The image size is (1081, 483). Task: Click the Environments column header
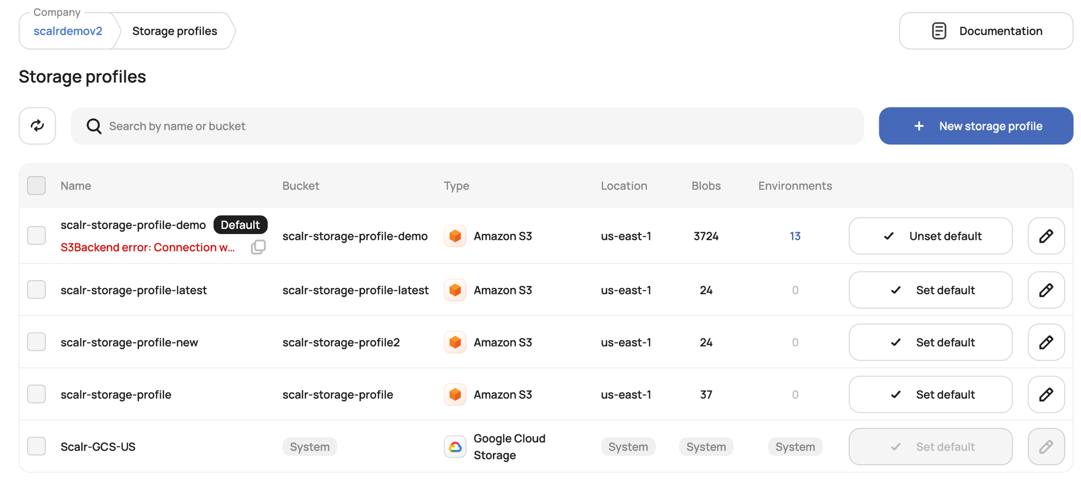pyautogui.click(x=795, y=186)
